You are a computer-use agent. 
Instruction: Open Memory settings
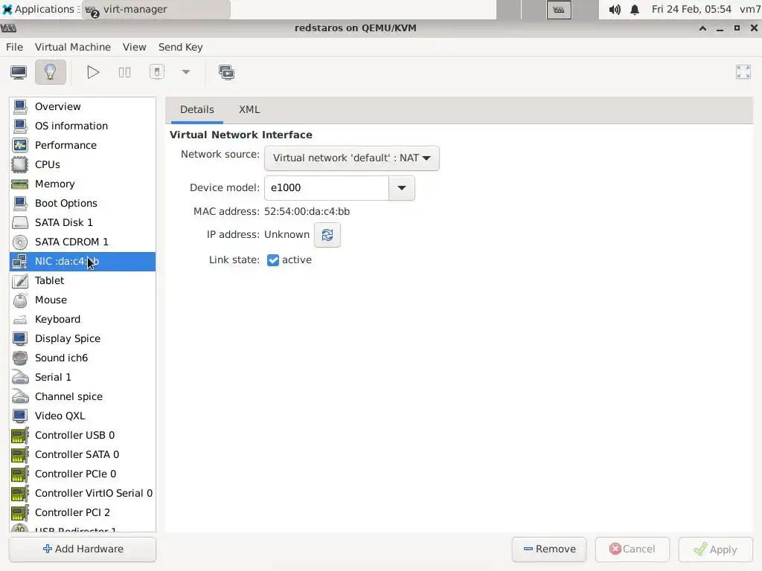(83, 184)
